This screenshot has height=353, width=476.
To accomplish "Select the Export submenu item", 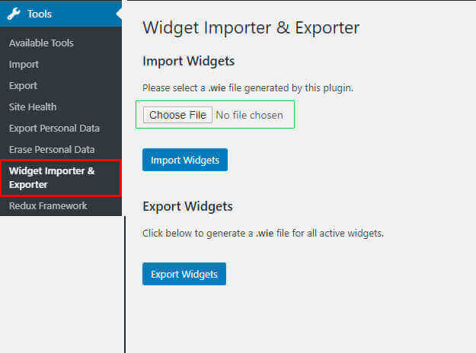I will click(23, 86).
